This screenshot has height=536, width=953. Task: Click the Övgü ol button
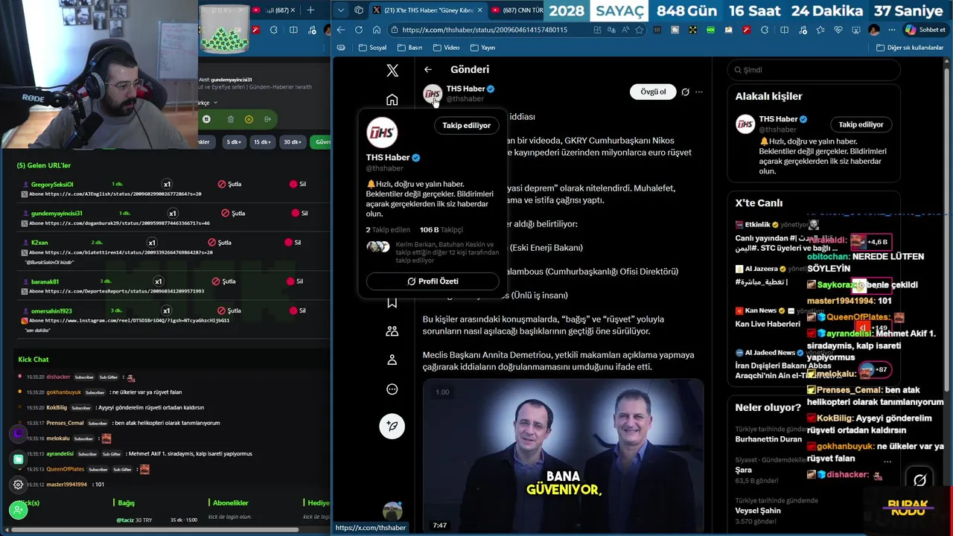click(653, 92)
